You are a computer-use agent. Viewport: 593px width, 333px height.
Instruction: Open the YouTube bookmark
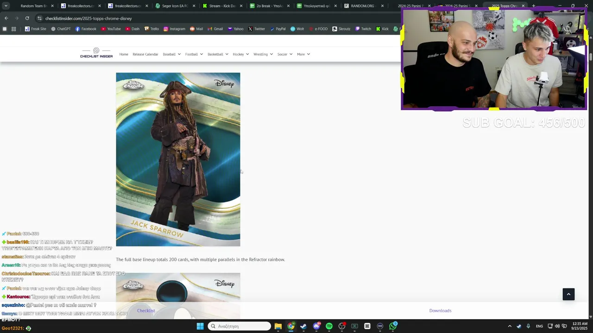111,29
